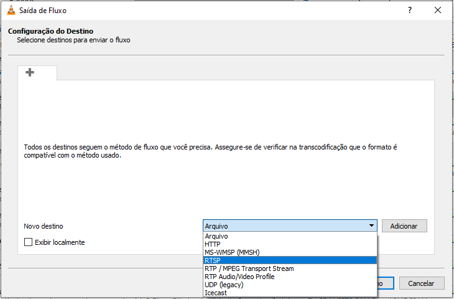This screenshot has width=454, height=299.
Task: Click the Adicionar button
Action: point(404,226)
